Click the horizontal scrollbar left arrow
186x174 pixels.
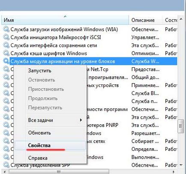tap(5, 171)
